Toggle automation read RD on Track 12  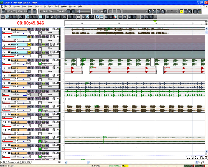coord(44,114)
